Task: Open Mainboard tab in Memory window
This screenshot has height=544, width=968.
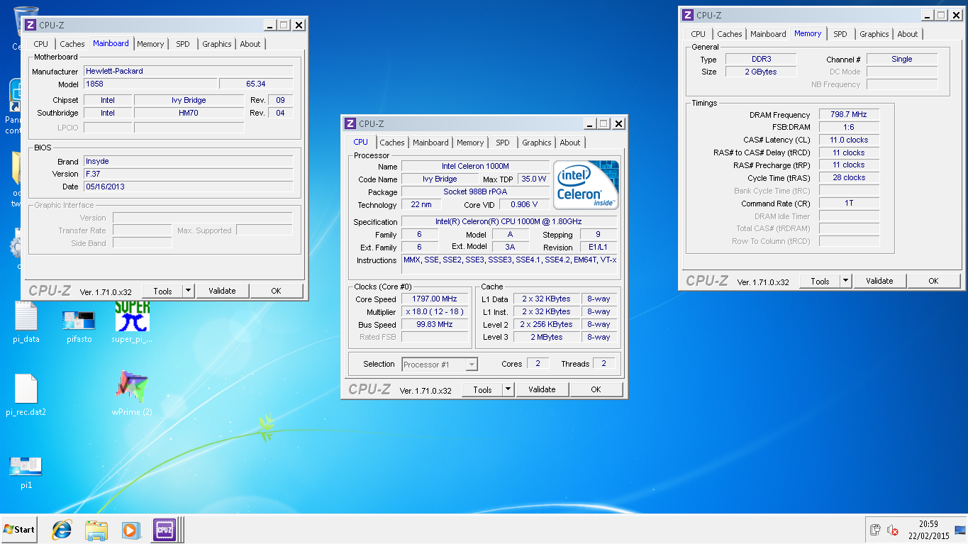Action: pos(769,34)
